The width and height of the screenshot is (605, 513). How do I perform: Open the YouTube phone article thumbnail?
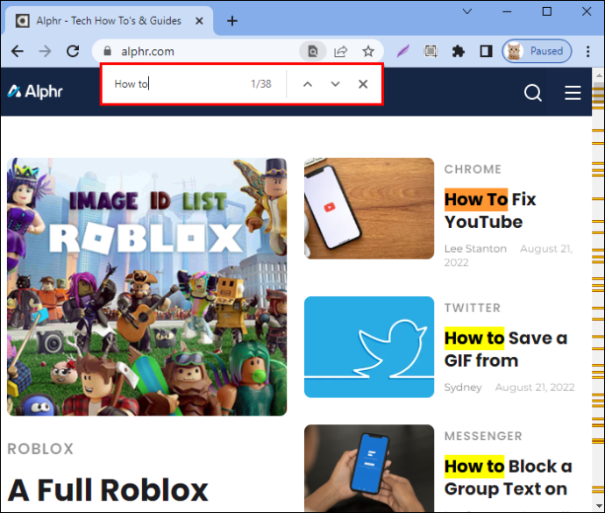tap(369, 208)
